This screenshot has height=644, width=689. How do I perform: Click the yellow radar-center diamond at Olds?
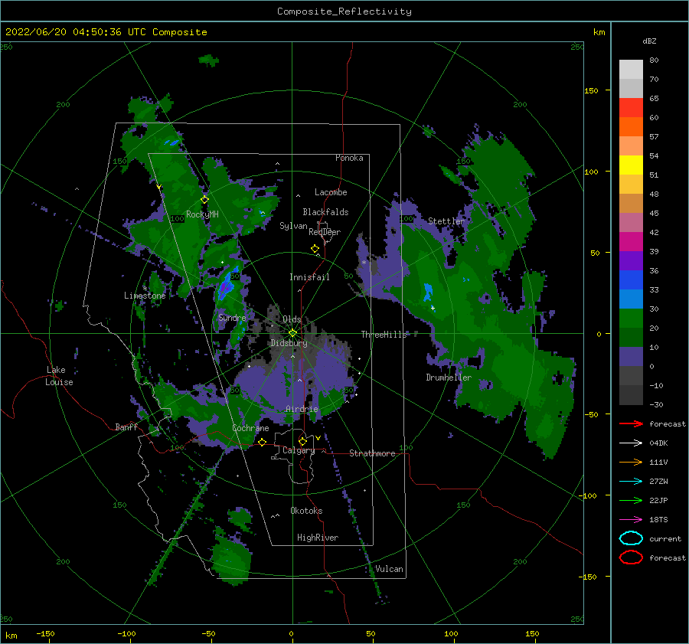pyautogui.click(x=292, y=333)
